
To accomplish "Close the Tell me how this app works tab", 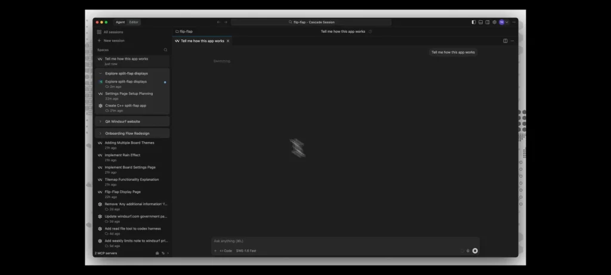I will (x=228, y=41).
